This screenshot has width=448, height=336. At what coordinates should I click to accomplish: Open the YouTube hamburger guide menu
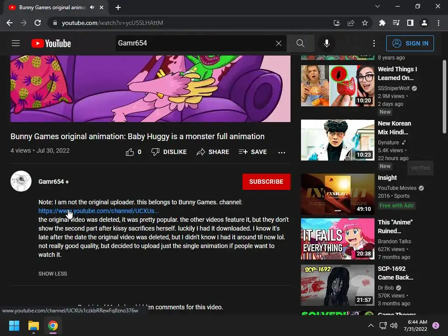click(x=16, y=43)
